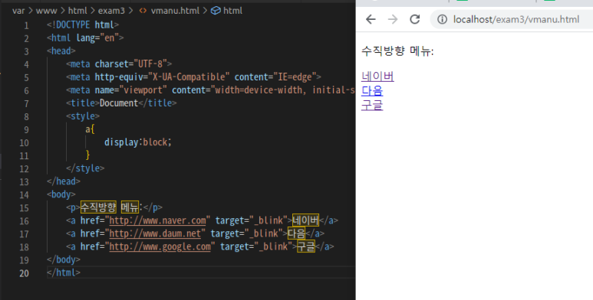Image resolution: width=593 pixels, height=300 pixels.
Task: Click the html symbol cube icon in breadcrumb
Action: [216, 11]
